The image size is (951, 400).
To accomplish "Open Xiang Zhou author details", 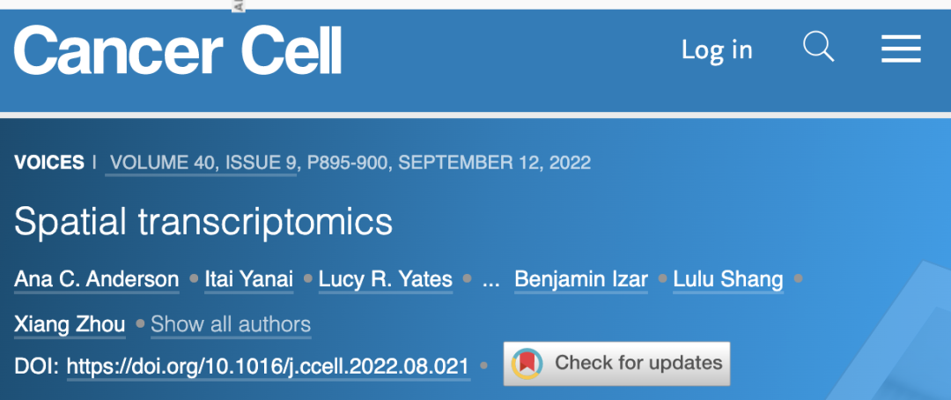I will [70, 324].
